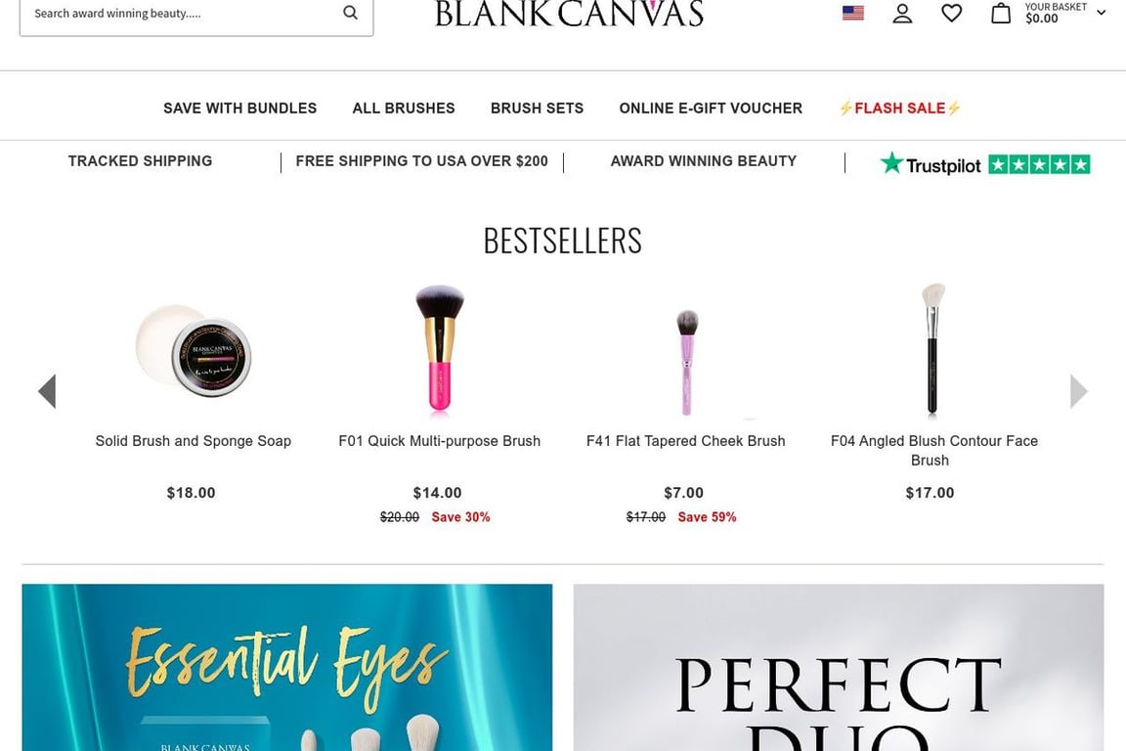Open the Essential Eyes promotional banner
This screenshot has height=751, width=1126.
286,667
